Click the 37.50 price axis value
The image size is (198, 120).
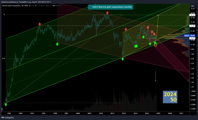(193, 22)
